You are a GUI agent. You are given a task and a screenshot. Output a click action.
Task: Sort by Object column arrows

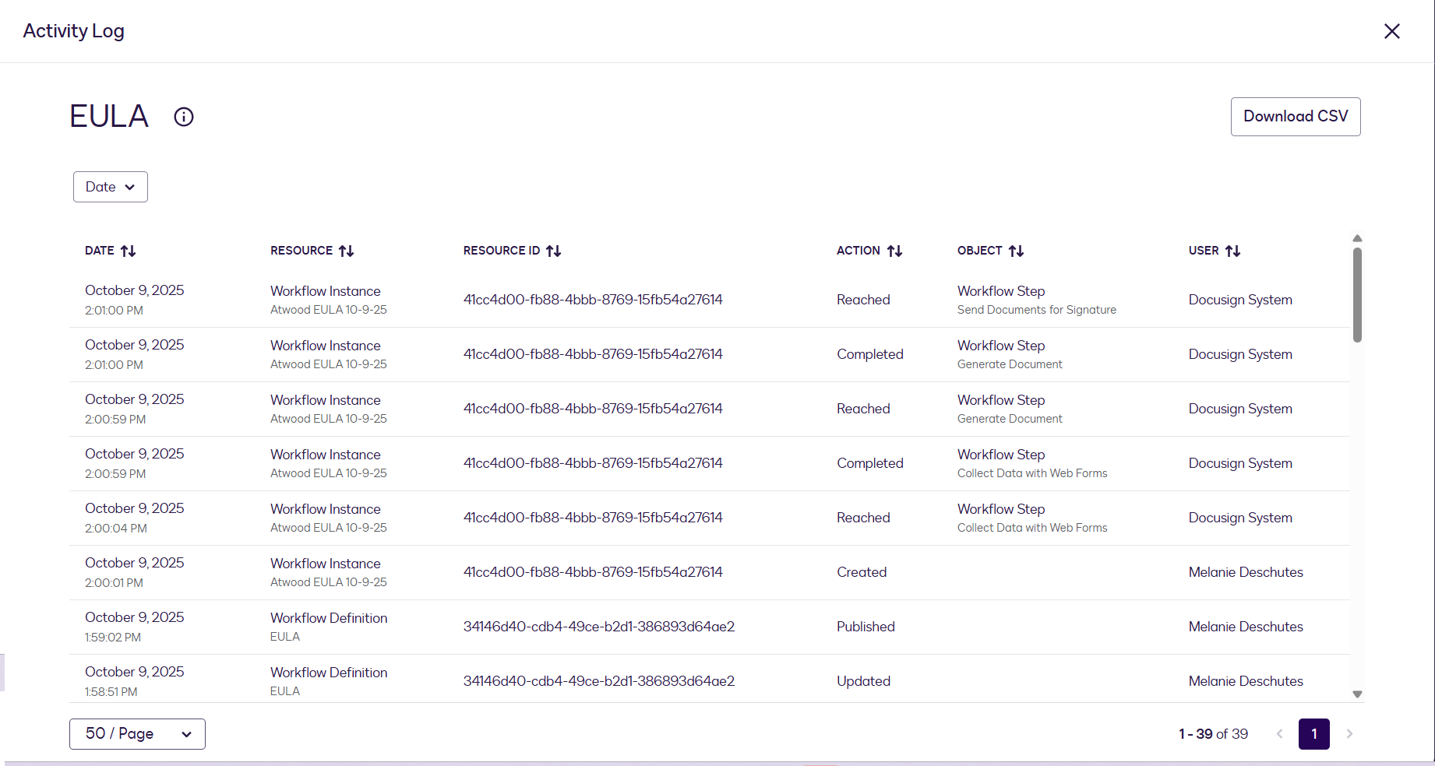click(1017, 251)
